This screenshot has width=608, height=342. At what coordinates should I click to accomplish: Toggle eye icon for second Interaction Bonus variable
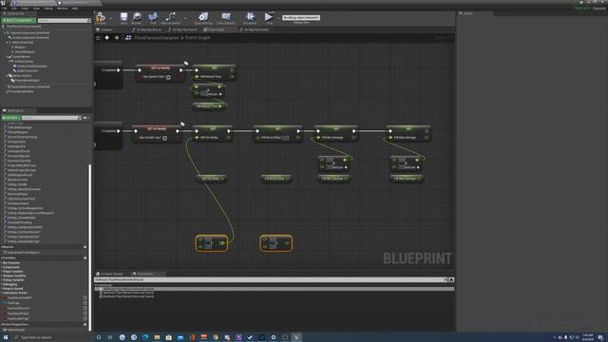coord(85,303)
